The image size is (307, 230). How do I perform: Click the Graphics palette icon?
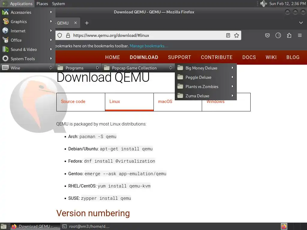coord(5,21)
